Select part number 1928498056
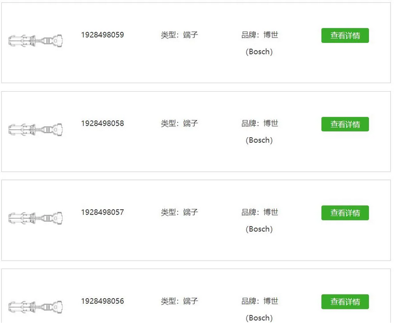 click(x=103, y=301)
